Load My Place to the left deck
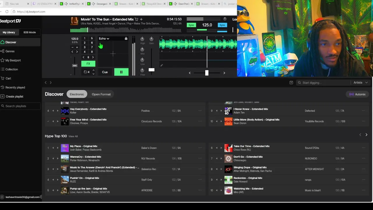 coord(53,148)
